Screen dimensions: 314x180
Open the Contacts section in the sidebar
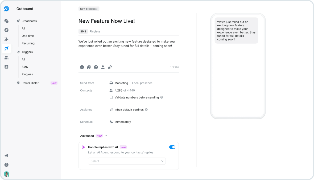point(6,58)
